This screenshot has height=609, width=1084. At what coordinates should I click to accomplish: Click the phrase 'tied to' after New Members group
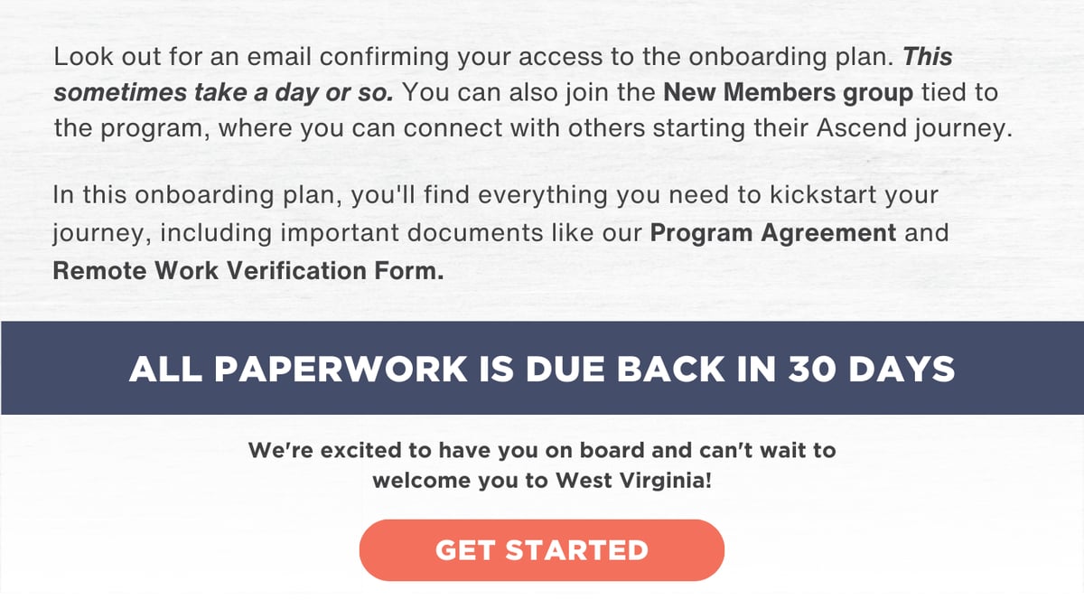pos(959,92)
